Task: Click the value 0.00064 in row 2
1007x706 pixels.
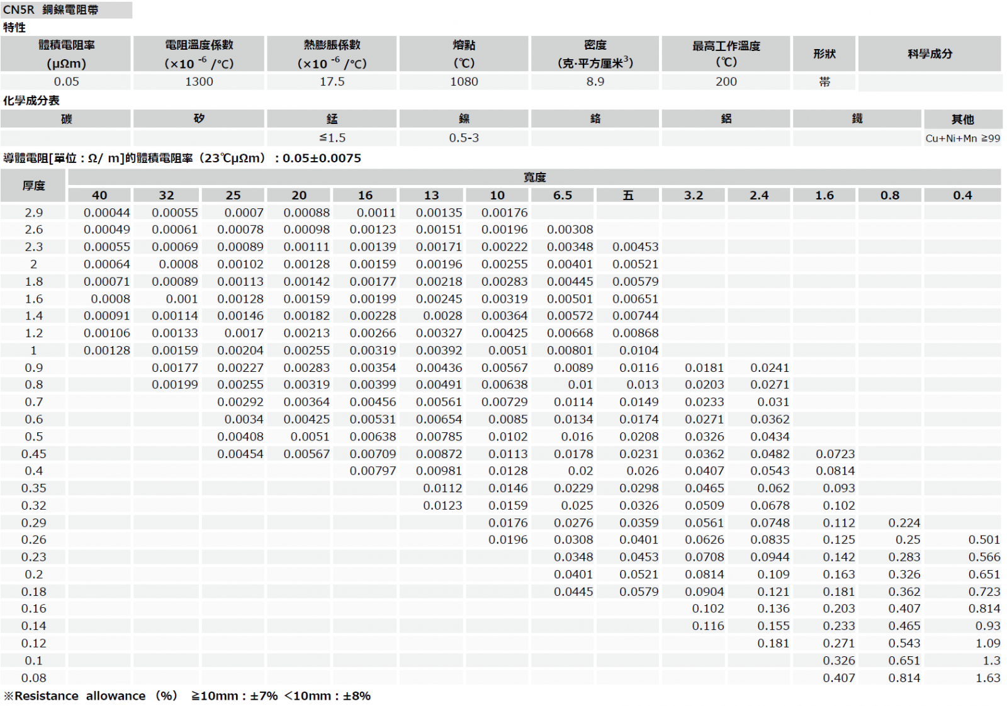Action: click(107, 264)
